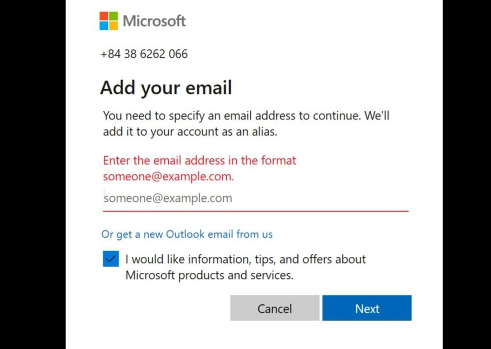Click the red square of Microsoft logo
Image resolution: width=491 pixels, height=349 pixels.
(104, 16)
